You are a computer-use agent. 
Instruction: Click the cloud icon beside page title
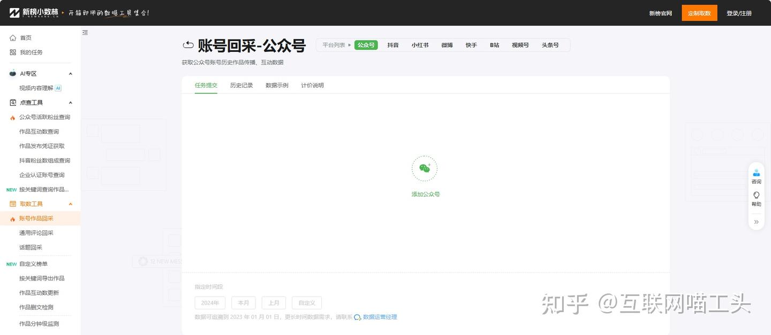[x=188, y=45]
